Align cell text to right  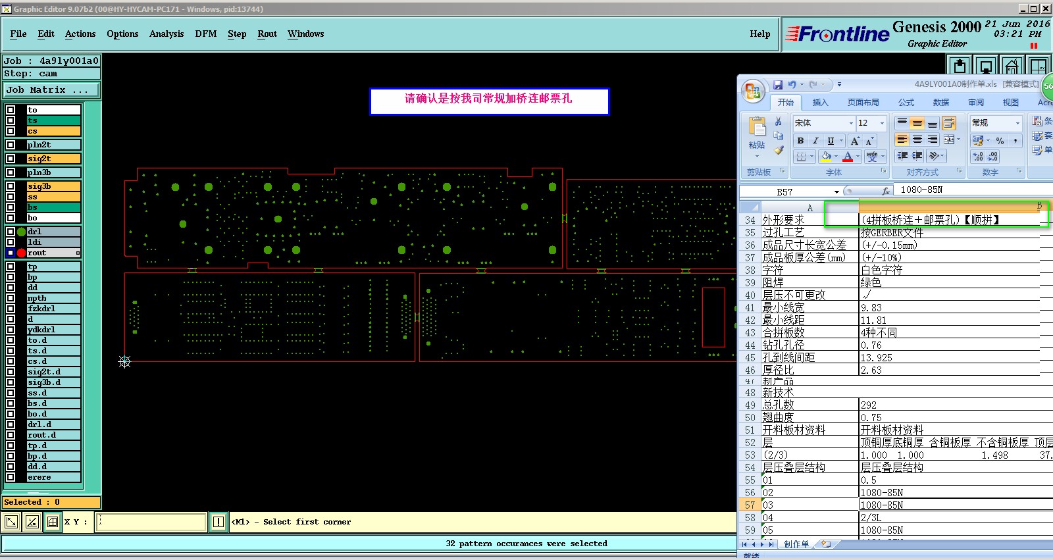(932, 140)
